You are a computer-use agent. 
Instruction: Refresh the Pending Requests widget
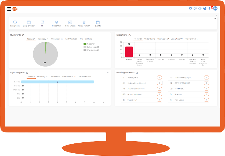(x=137, y=73)
